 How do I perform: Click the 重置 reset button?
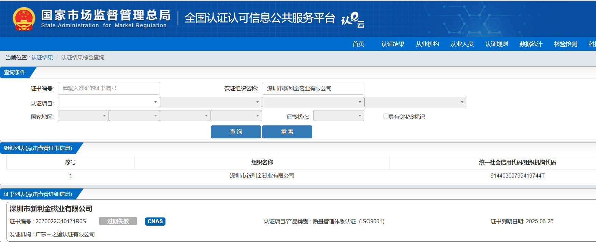(x=287, y=132)
